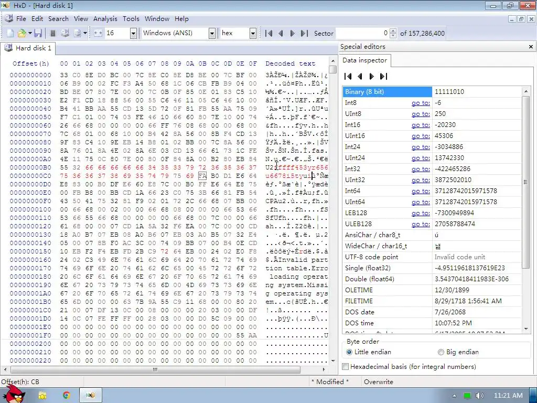This screenshot has width=537, height=403.
Task: Open the Edit menu
Action: (x=37, y=19)
